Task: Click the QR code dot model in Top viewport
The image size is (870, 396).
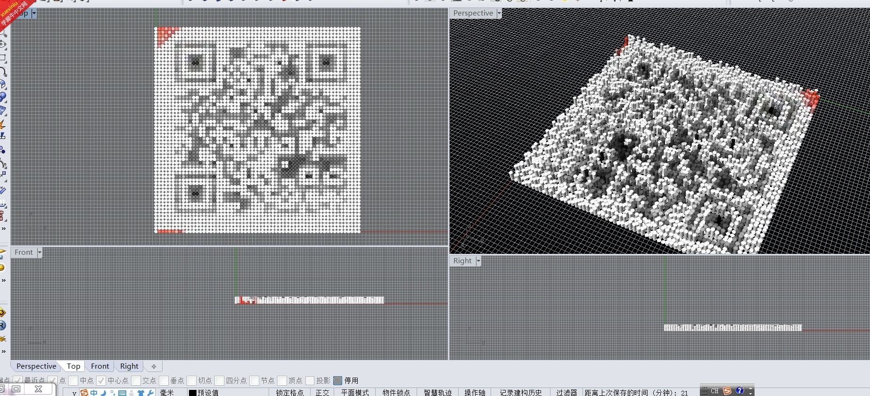Action: tap(257, 130)
